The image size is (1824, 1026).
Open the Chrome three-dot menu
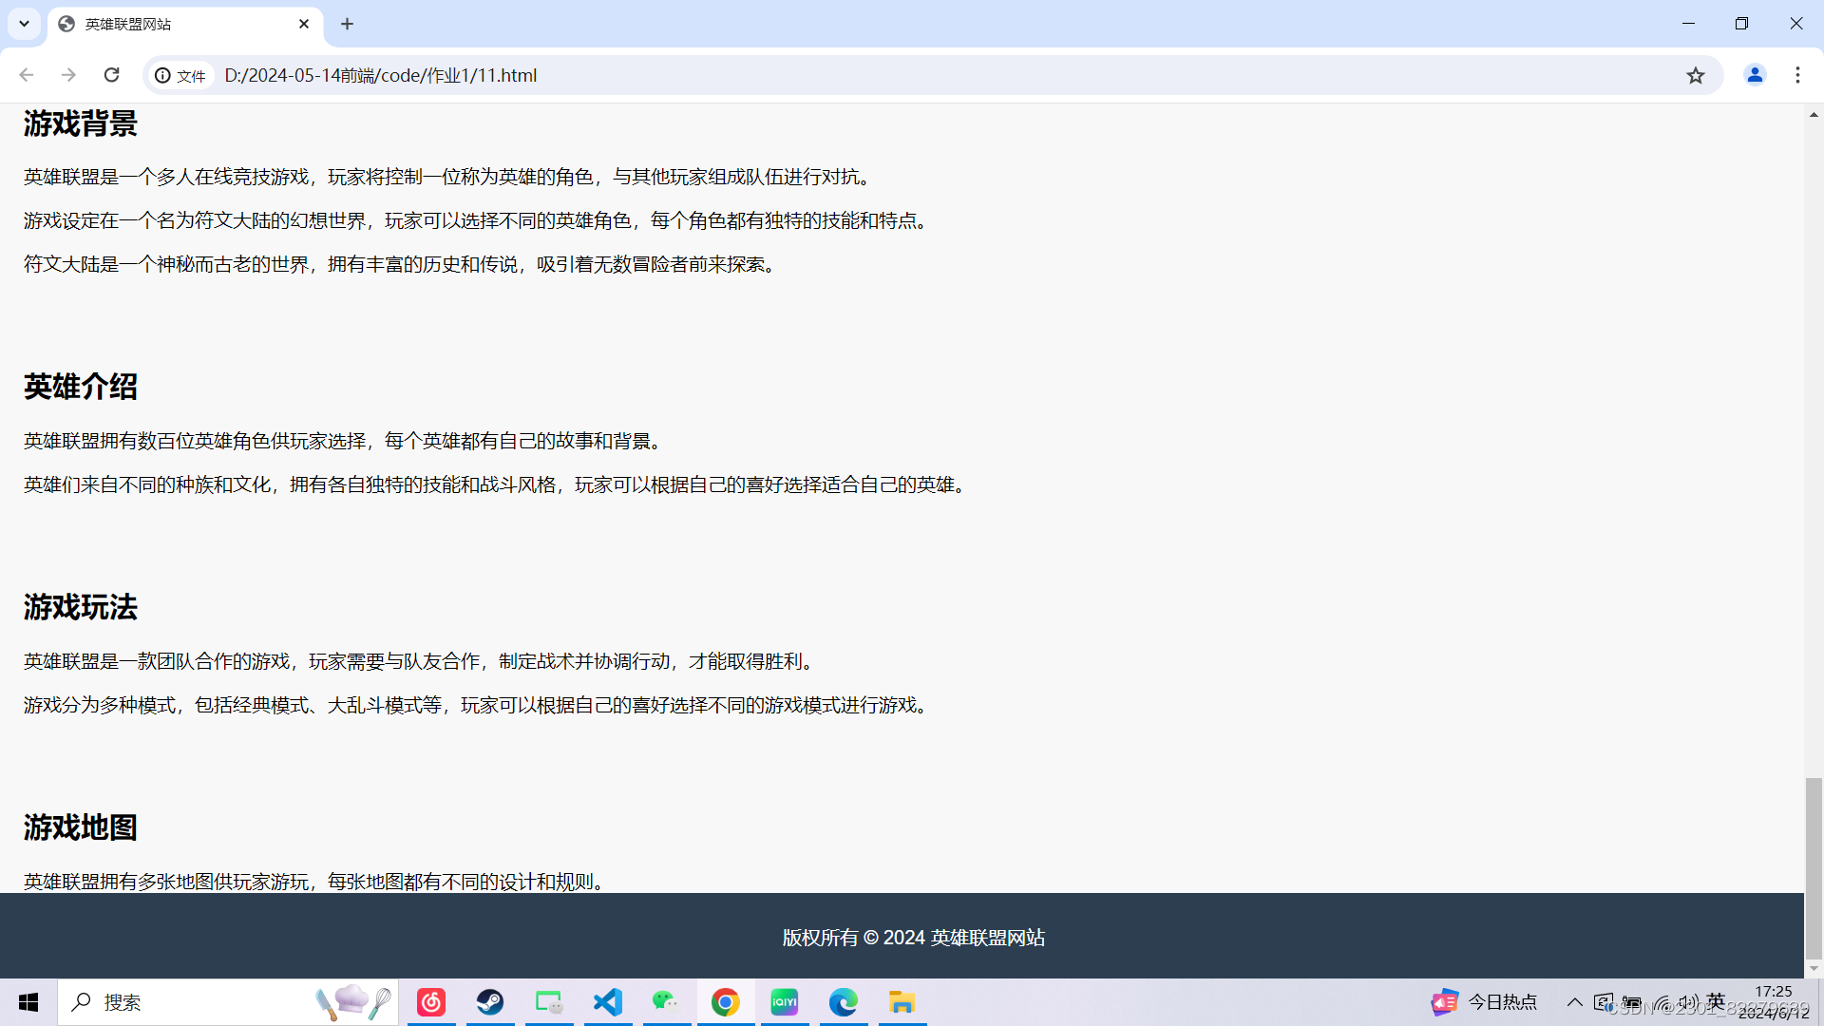1797,75
